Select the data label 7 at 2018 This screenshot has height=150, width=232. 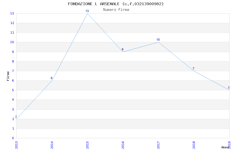[194, 68]
